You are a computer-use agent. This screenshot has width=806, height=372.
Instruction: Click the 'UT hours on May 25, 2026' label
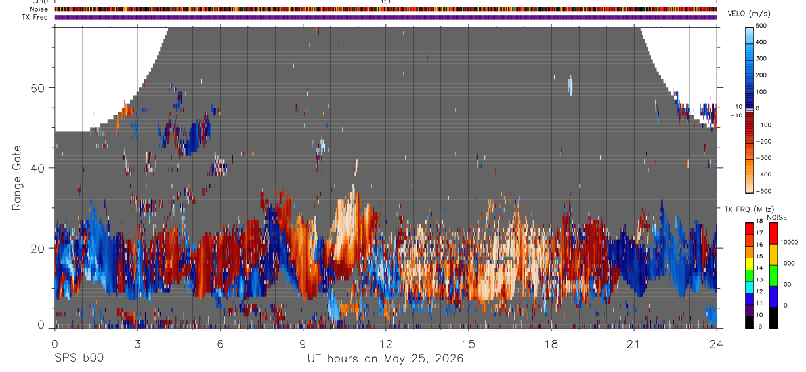coord(386,359)
